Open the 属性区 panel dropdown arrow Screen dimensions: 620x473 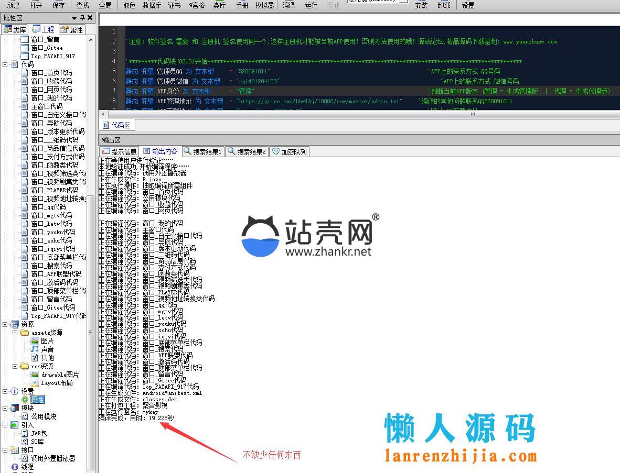pyautogui.click(x=74, y=18)
